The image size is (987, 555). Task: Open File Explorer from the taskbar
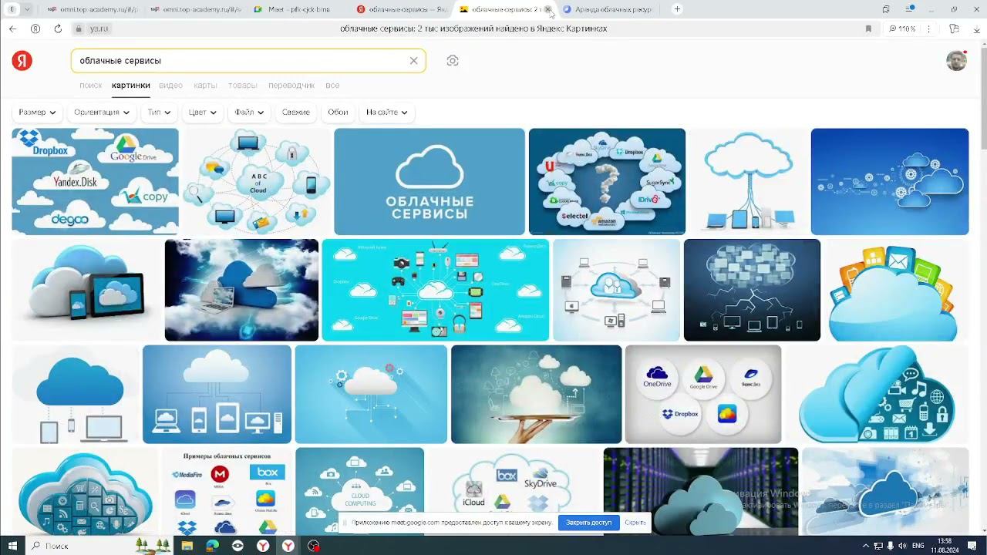tap(187, 546)
